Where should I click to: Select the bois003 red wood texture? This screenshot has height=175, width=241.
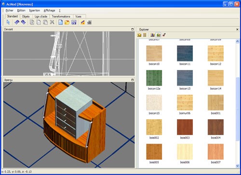pyautogui.click(x=185, y=127)
